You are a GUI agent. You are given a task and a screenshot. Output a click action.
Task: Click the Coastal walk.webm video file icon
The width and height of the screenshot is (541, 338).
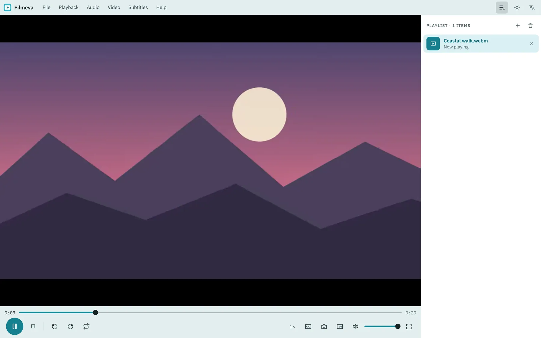pyautogui.click(x=433, y=44)
